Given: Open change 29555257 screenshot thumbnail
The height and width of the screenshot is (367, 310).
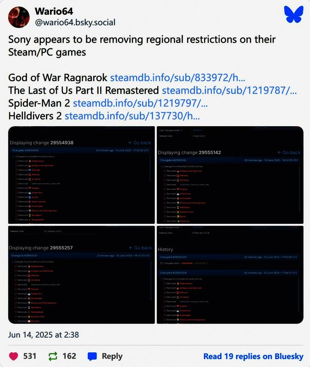Looking at the screenshot, I should (x=81, y=275).
